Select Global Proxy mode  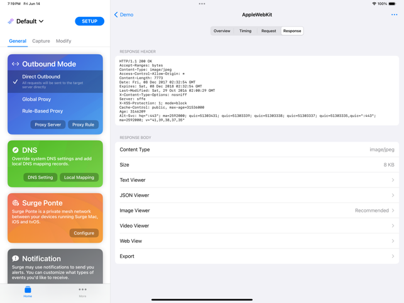[36, 99]
